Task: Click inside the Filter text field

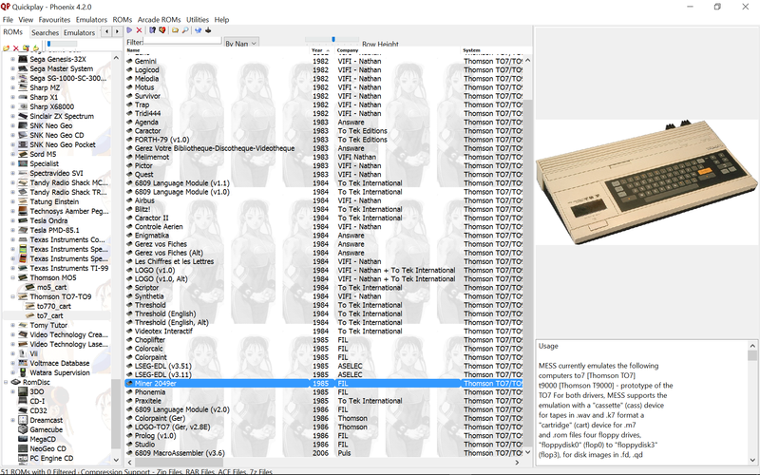Action: coord(182,41)
